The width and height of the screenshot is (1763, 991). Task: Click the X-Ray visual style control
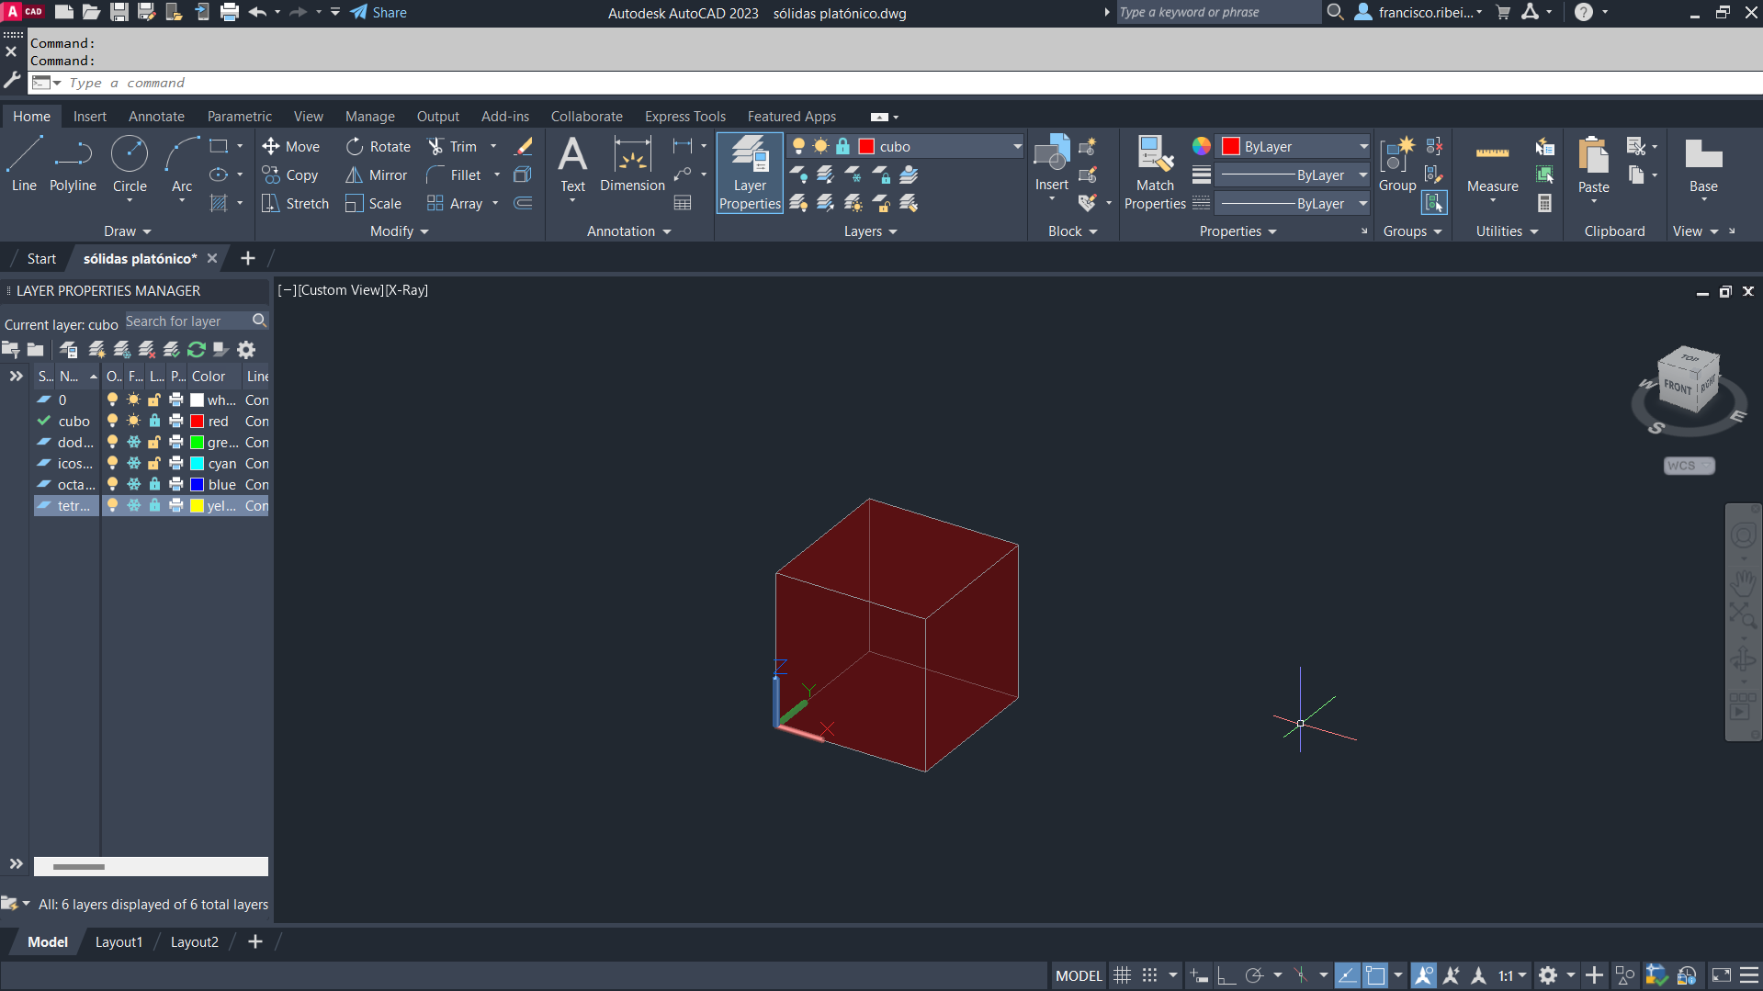(406, 290)
